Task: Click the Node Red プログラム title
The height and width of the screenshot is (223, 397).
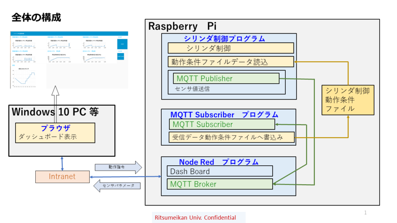Action: tap(219, 162)
